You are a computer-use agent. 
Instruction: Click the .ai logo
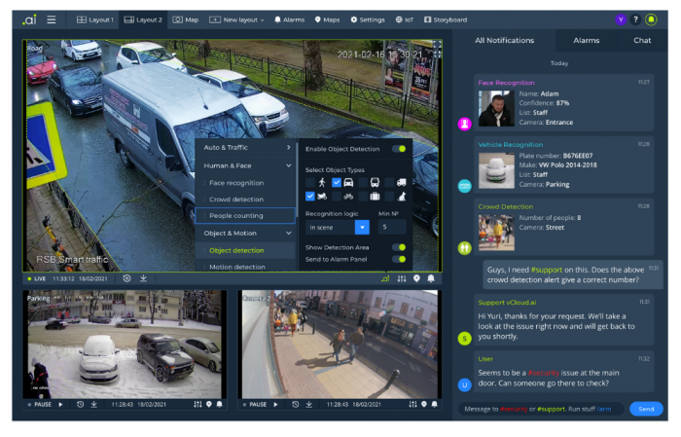[29, 19]
